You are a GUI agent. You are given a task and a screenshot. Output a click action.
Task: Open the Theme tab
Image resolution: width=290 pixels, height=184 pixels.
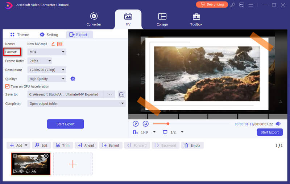(x=19, y=35)
